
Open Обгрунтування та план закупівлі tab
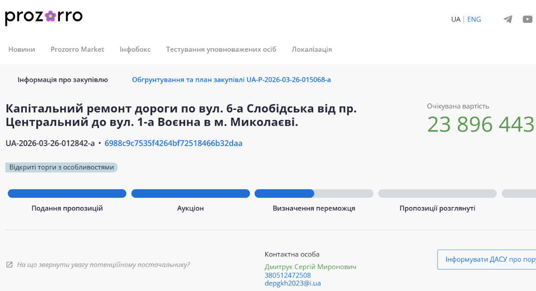[x=231, y=80]
